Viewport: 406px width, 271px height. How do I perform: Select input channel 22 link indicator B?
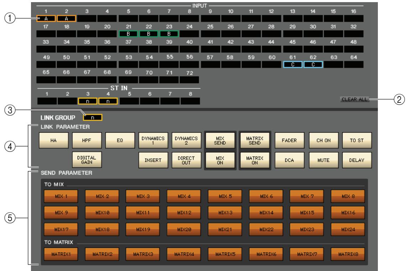pos(149,34)
